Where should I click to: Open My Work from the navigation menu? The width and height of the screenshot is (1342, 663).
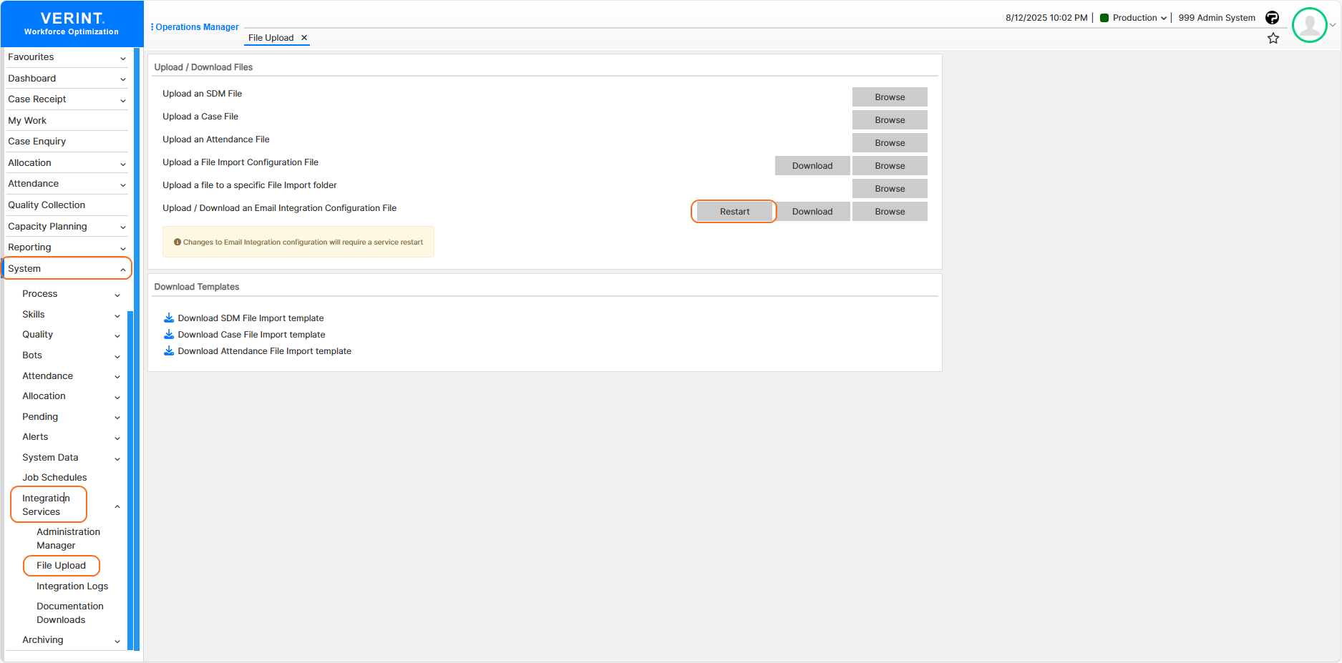coord(27,120)
